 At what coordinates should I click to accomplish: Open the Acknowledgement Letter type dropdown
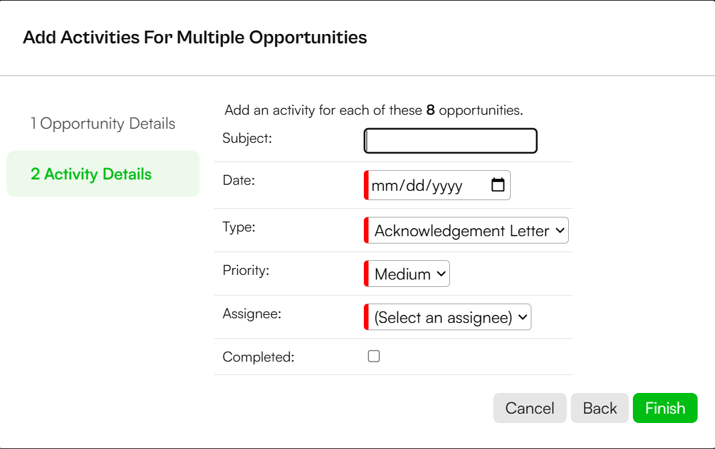point(466,230)
